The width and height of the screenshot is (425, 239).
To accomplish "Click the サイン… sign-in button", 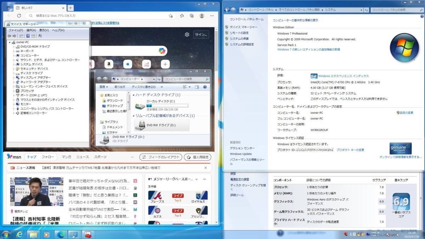I will click(201, 35).
